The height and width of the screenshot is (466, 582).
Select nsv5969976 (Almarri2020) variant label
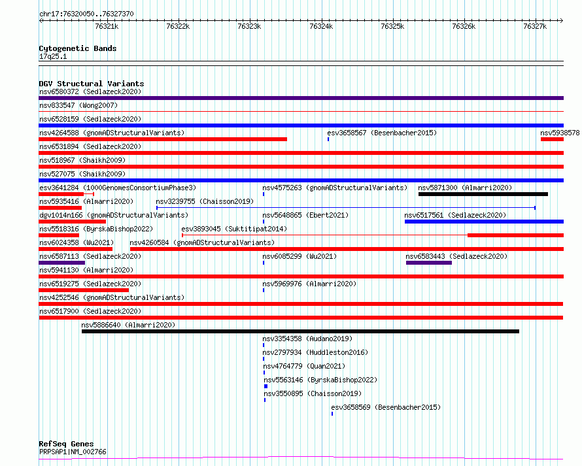coord(309,284)
